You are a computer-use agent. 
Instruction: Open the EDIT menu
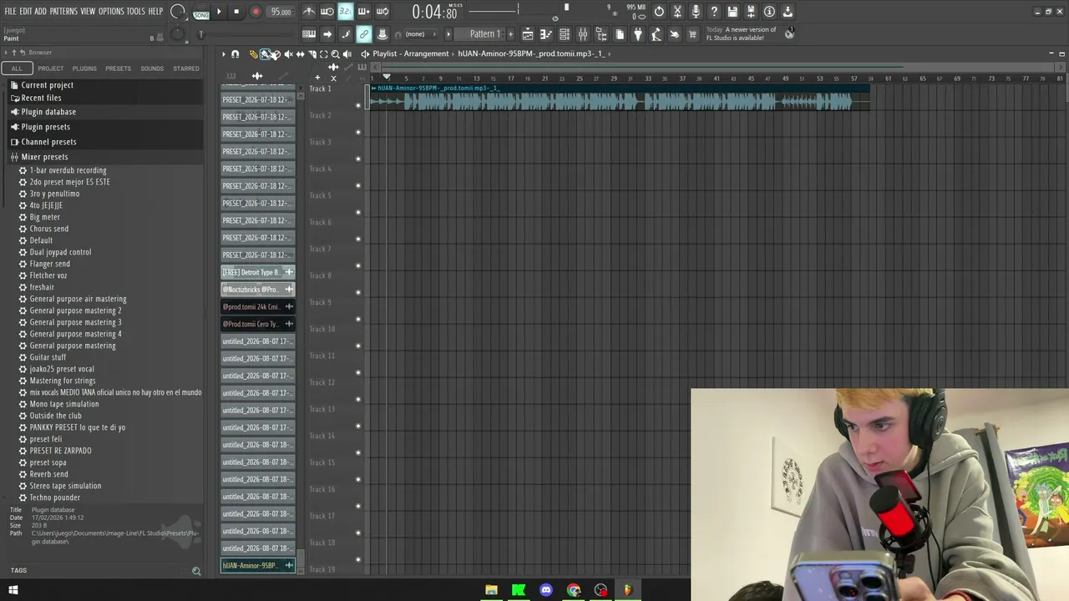26,12
